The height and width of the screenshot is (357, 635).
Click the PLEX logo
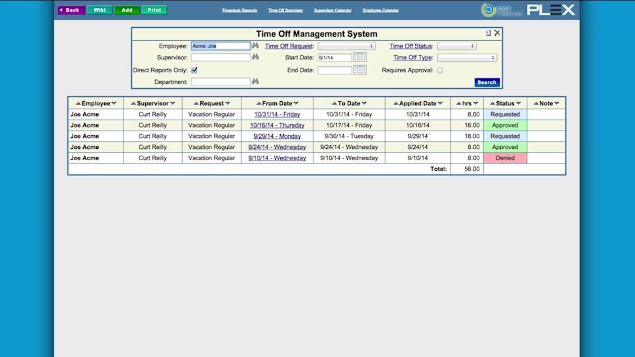551,10
